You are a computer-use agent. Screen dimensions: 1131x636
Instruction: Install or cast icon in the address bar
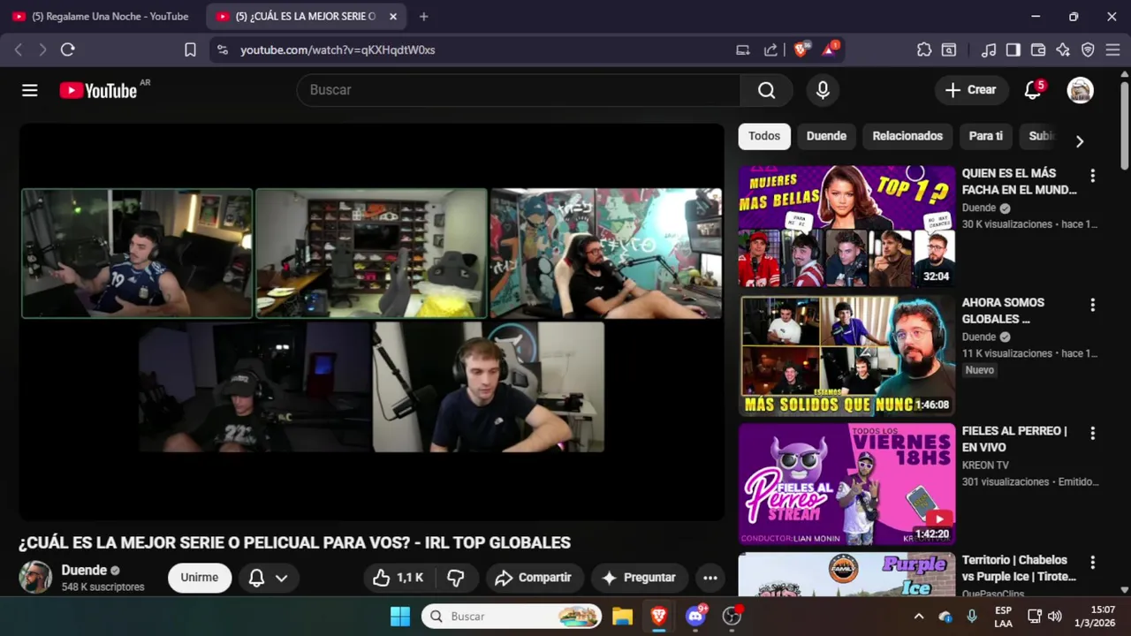(743, 50)
